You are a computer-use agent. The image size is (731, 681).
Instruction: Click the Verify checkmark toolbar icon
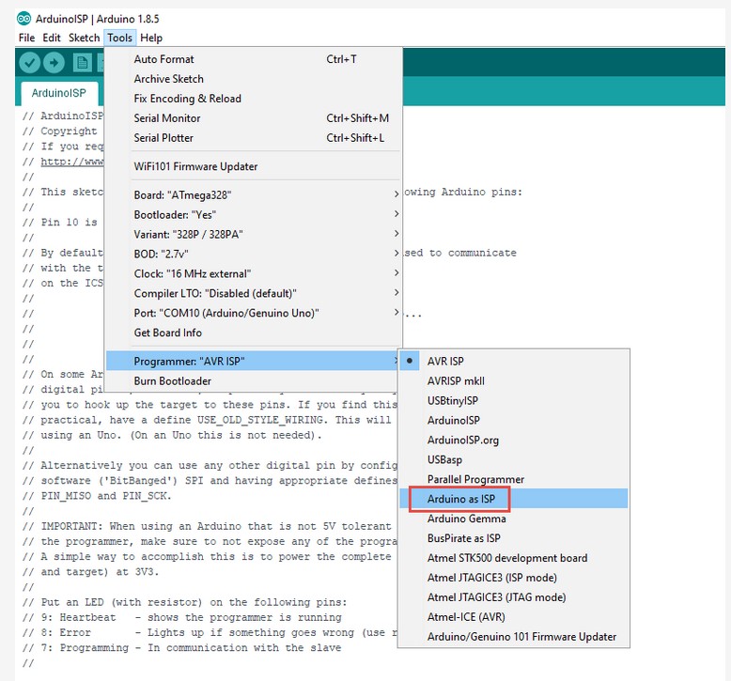tap(29, 62)
